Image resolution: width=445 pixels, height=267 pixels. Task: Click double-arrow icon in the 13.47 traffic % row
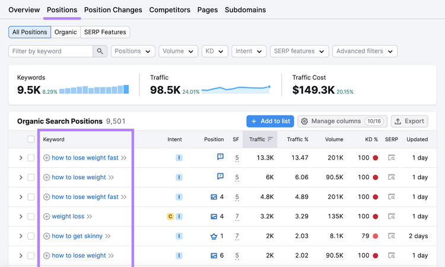coord(124,158)
